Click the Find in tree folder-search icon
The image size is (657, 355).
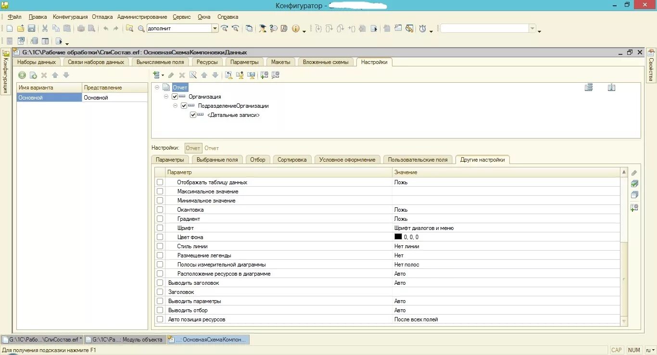click(x=130, y=28)
